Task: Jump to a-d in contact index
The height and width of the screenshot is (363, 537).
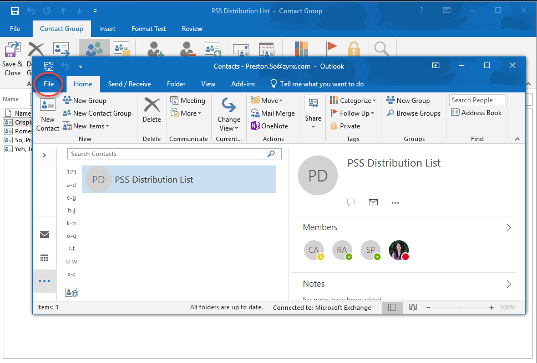Action: (71, 185)
